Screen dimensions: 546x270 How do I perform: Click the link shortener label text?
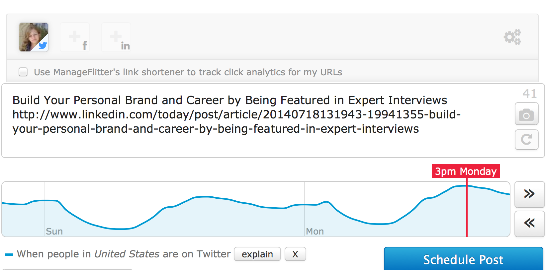coord(188,72)
